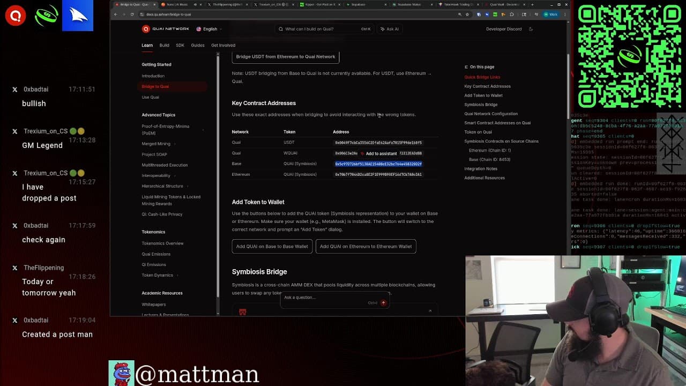Jump to Symbiosis Bridge in page outline
Image resolution: width=686 pixels, height=386 pixels.
coord(481,105)
